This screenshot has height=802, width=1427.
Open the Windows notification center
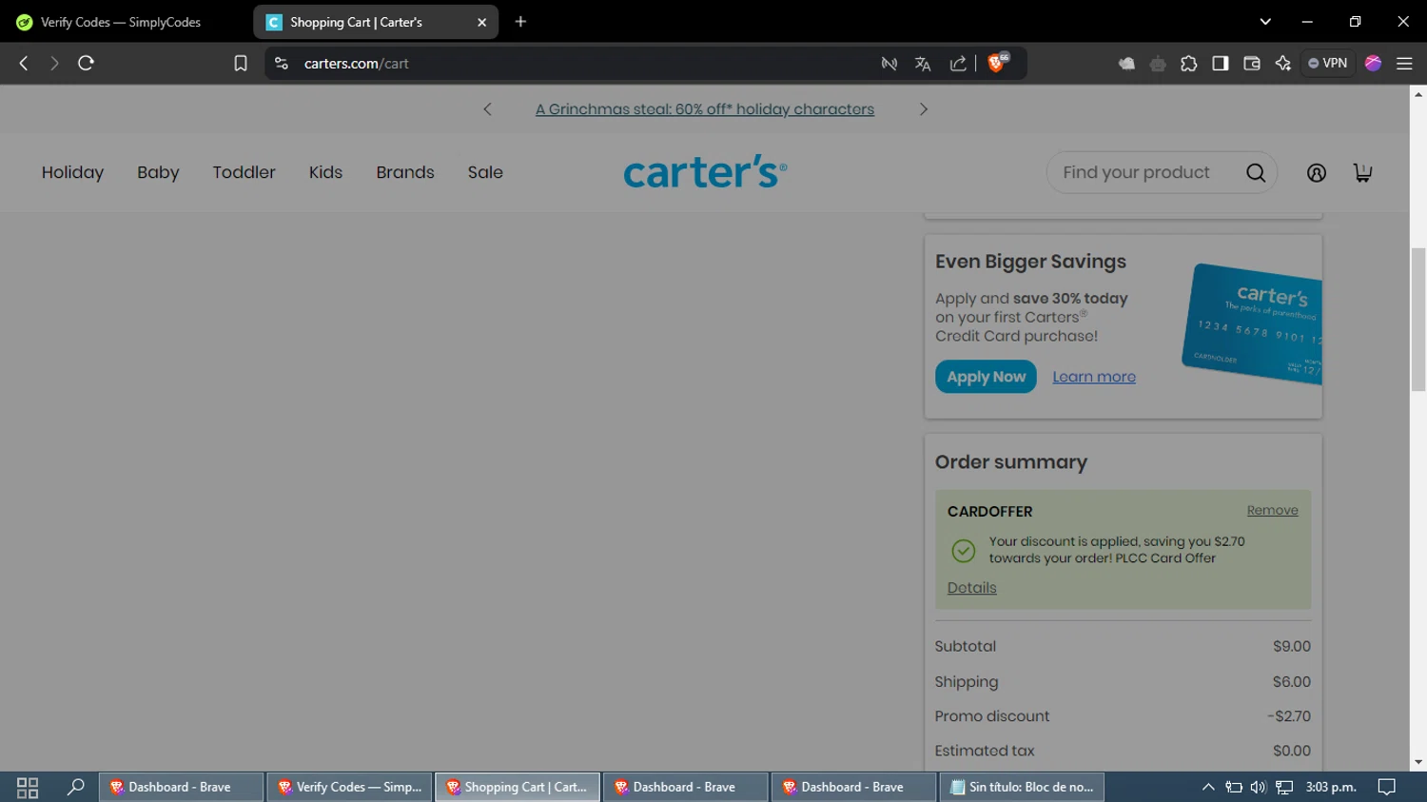coord(1387,787)
